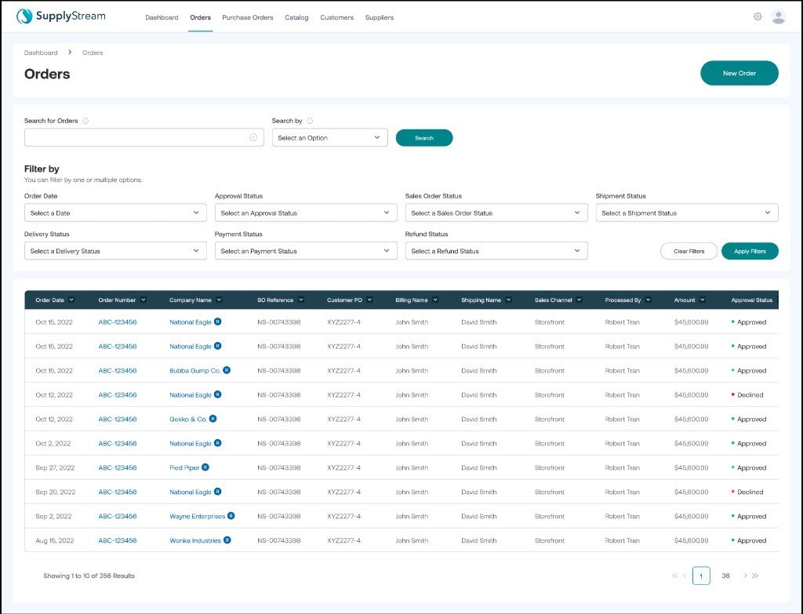Screen dimensions: 803x614
Task: Open Wayne Enterprises company link
Action: pyautogui.click(x=197, y=516)
